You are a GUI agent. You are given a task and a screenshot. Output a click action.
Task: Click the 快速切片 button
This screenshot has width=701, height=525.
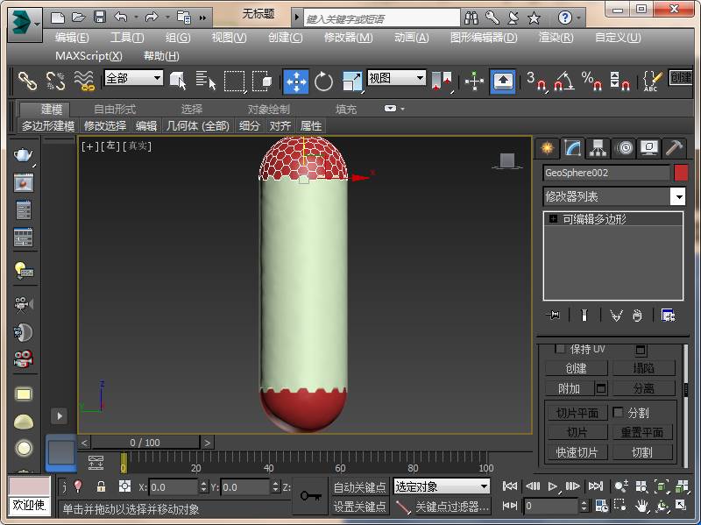pos(577,452)
